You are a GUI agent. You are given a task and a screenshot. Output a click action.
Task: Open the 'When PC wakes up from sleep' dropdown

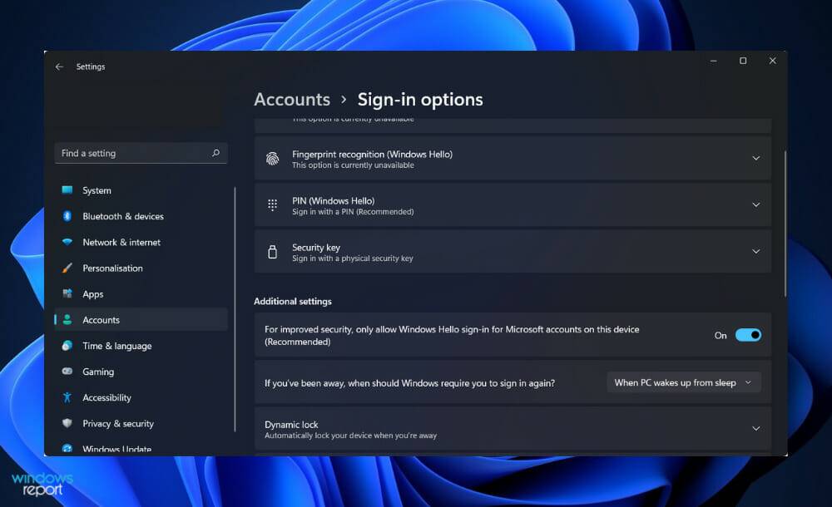[x=682, y=382]
